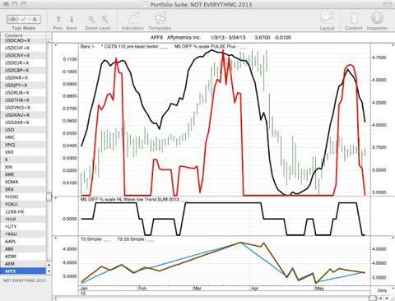The image size is (395, 301).
Task: Select 1288.HK in the symbol list
Action: [x=23, y=211]
